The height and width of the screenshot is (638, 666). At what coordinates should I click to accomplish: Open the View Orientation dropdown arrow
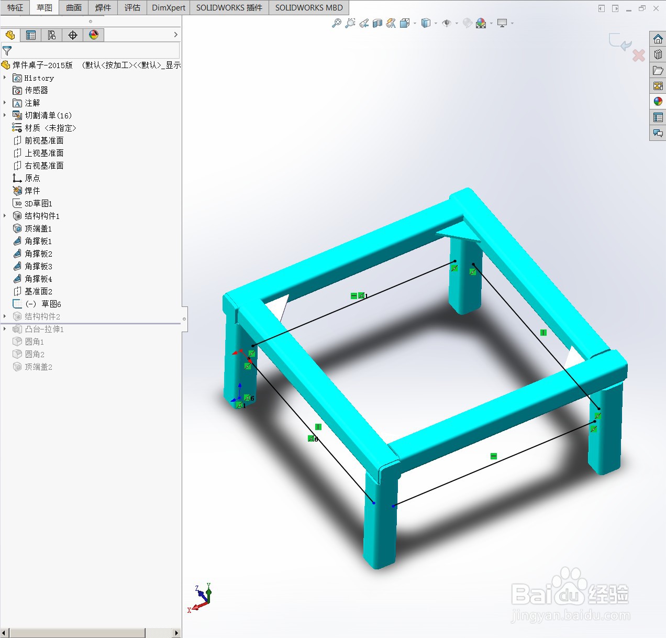415,23
